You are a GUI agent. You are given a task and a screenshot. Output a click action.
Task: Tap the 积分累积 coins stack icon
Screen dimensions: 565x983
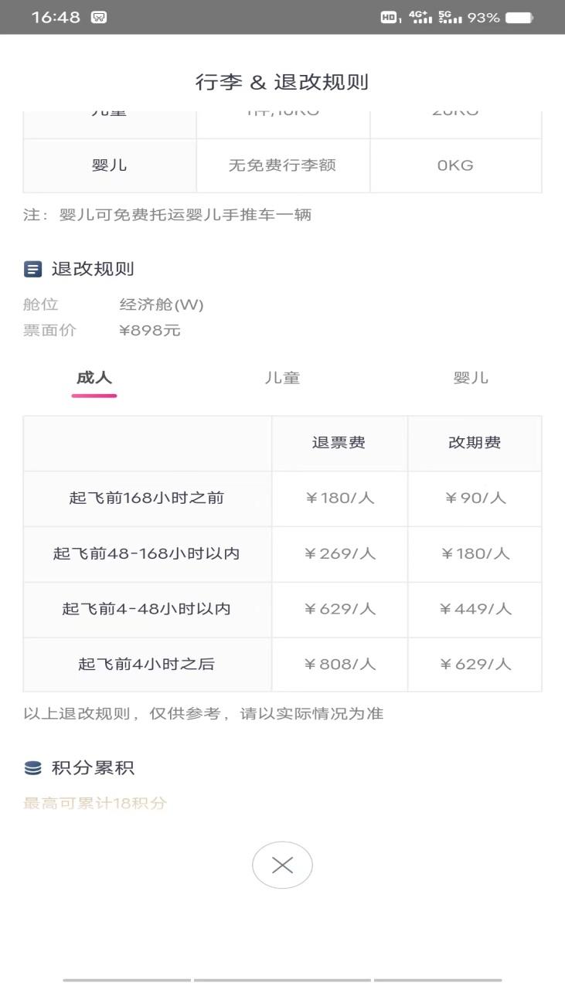coord(32,768)
